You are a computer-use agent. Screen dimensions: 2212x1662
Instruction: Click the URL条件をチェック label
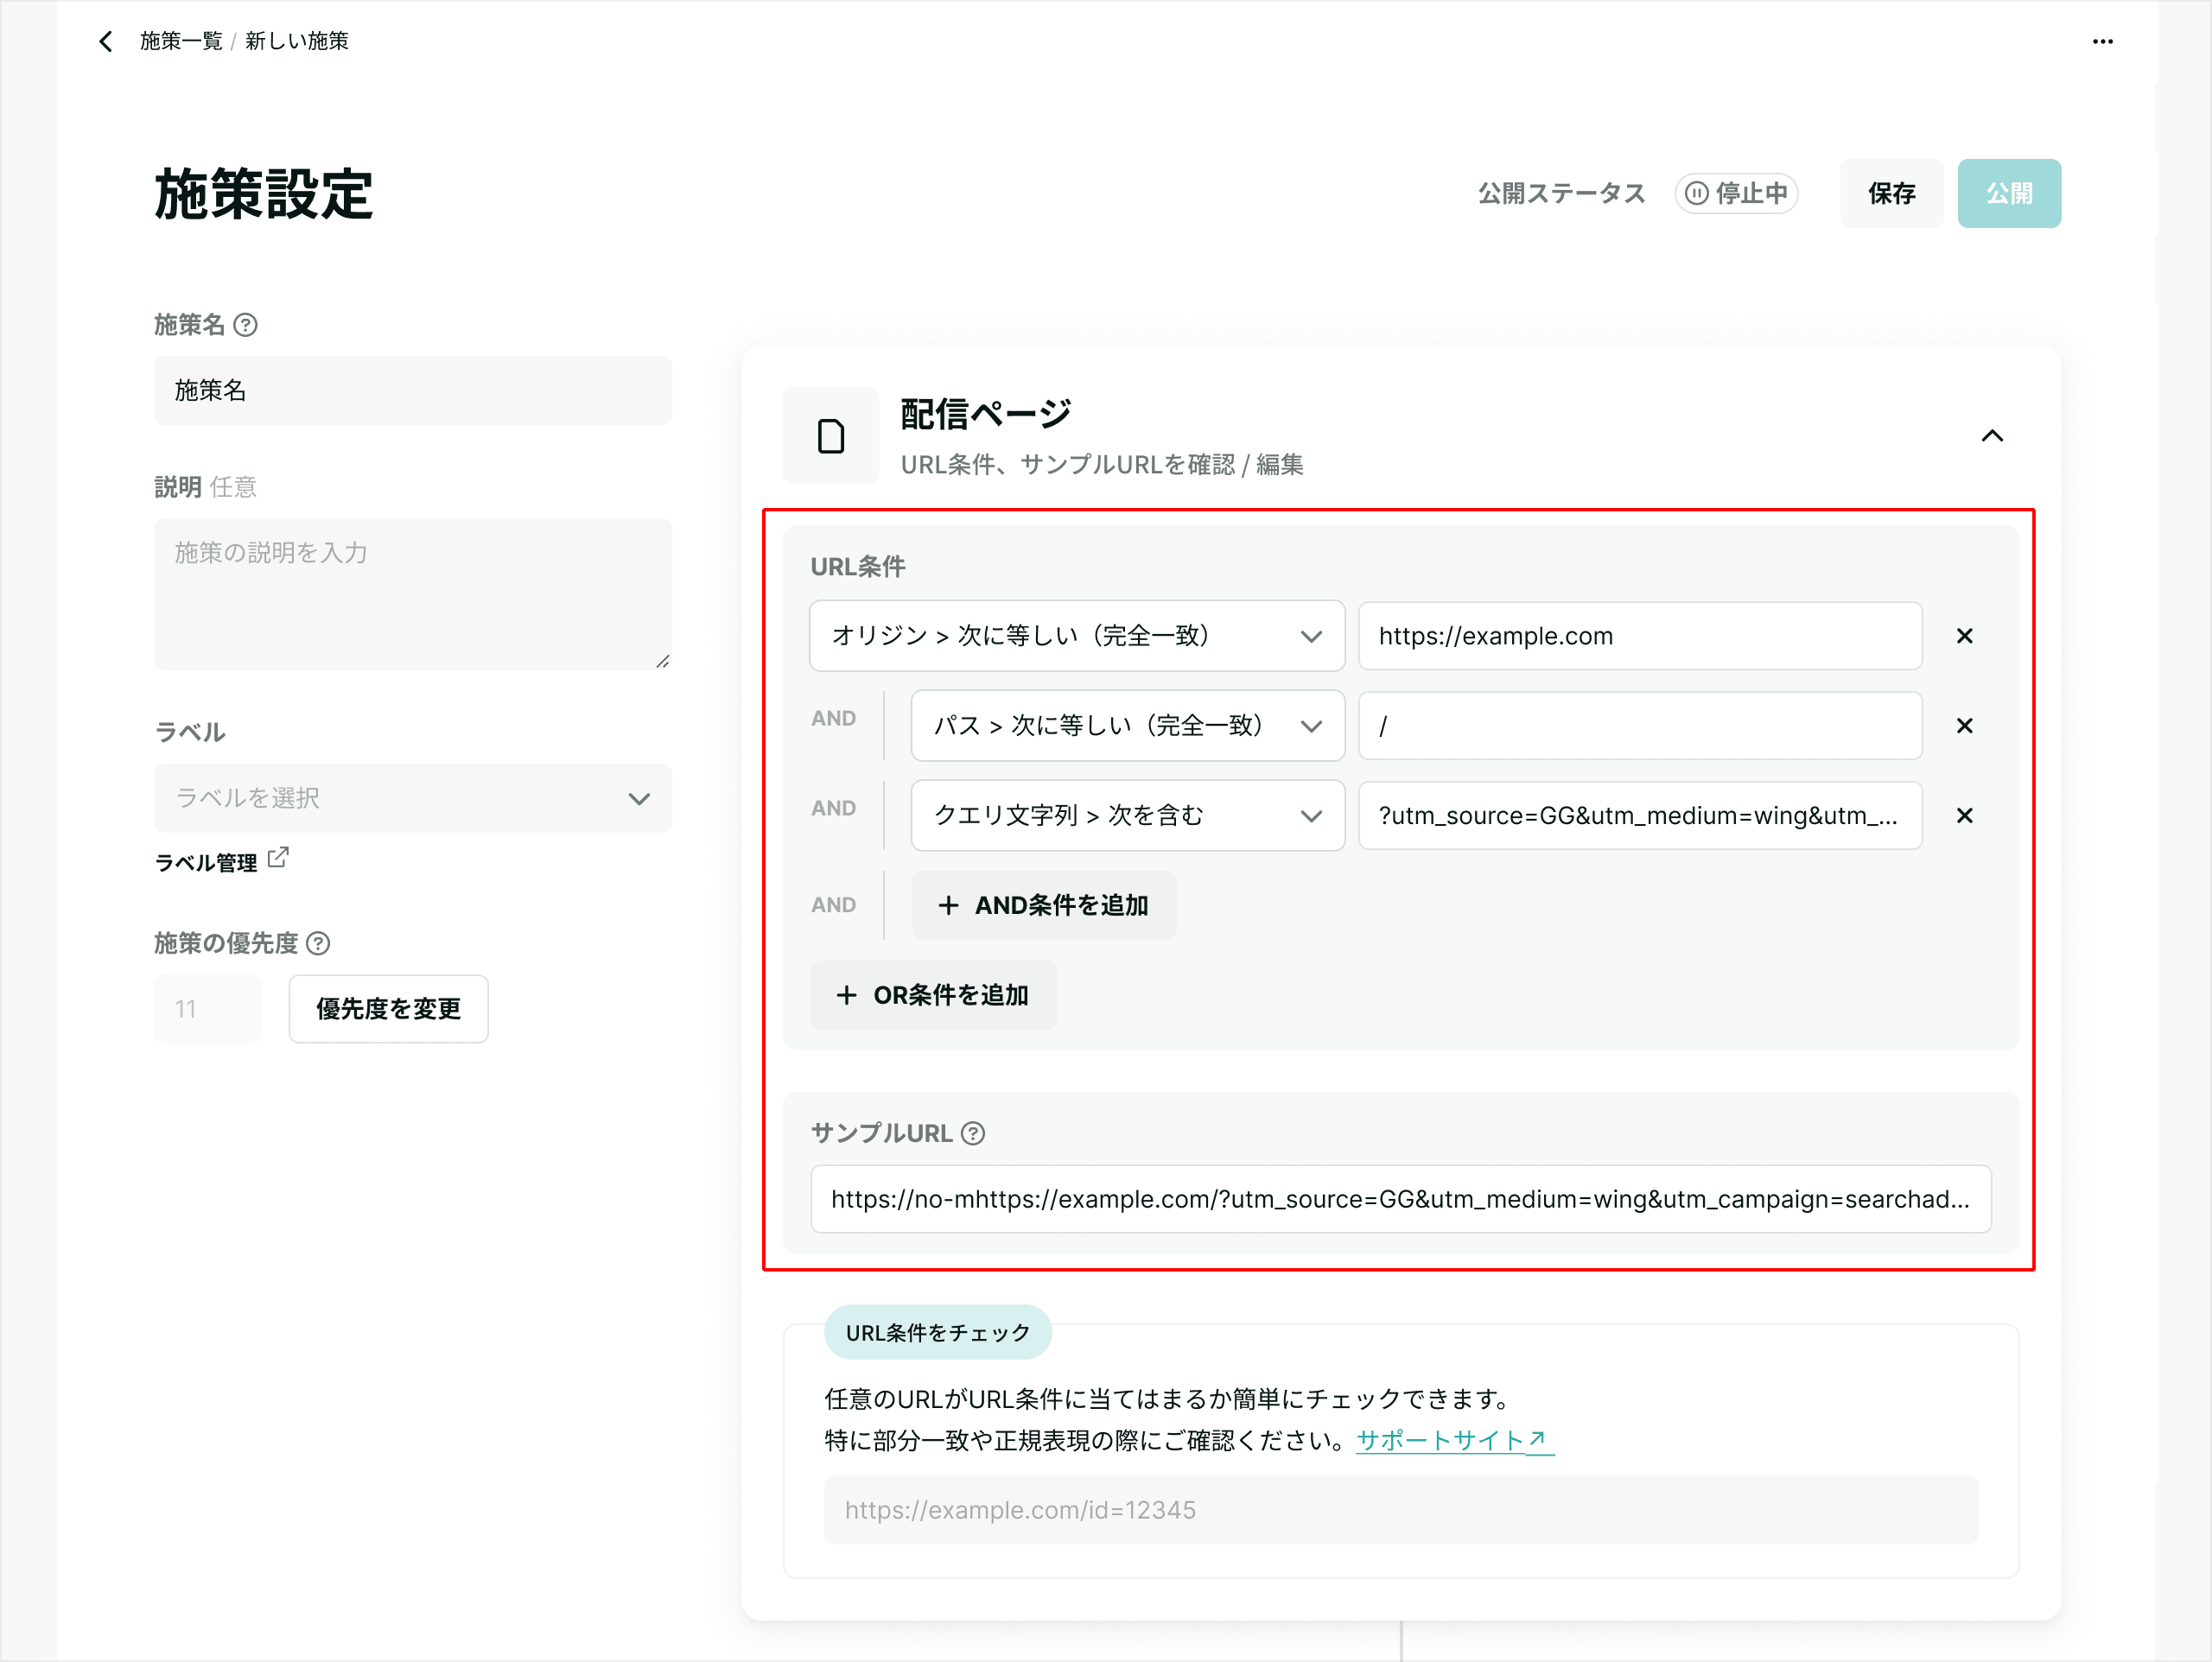(x=938, y=1332)
